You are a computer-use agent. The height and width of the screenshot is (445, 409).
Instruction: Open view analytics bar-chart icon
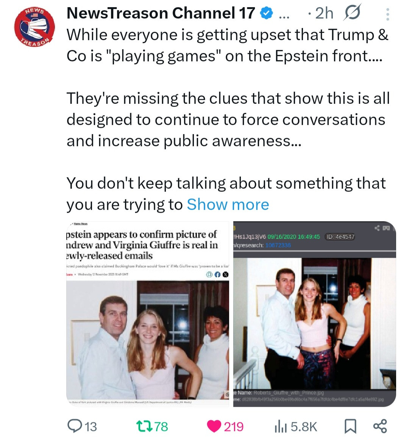(280, 426)
